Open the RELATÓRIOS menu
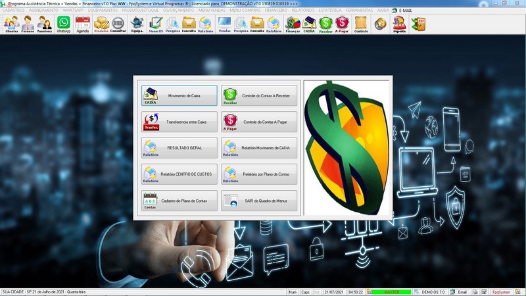 (x=303, y=11)
